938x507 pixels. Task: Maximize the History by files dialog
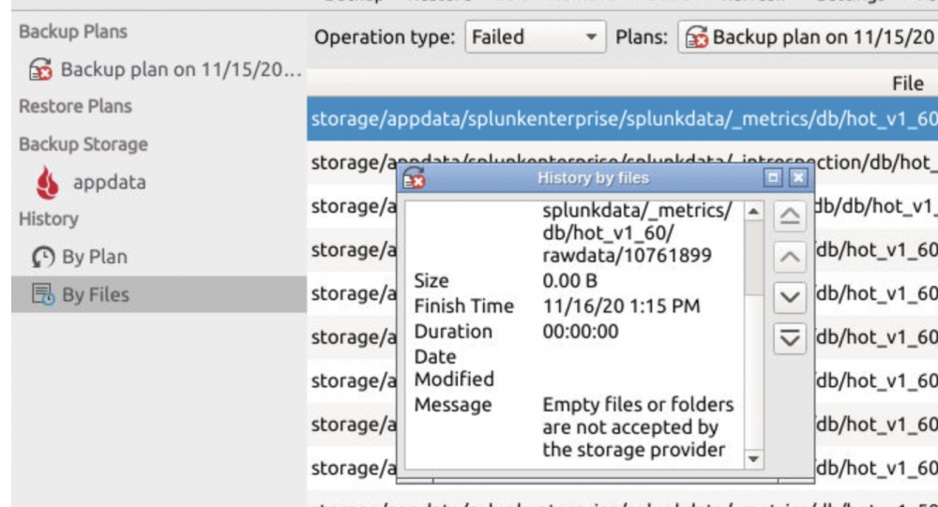tap(772, 177)
